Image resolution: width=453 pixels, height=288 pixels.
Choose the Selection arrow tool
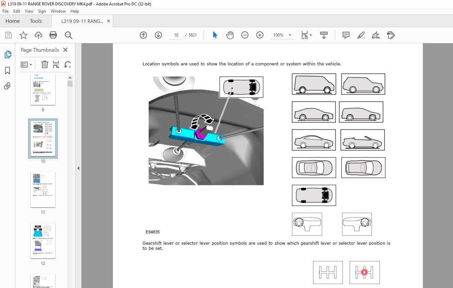point(215,35)
